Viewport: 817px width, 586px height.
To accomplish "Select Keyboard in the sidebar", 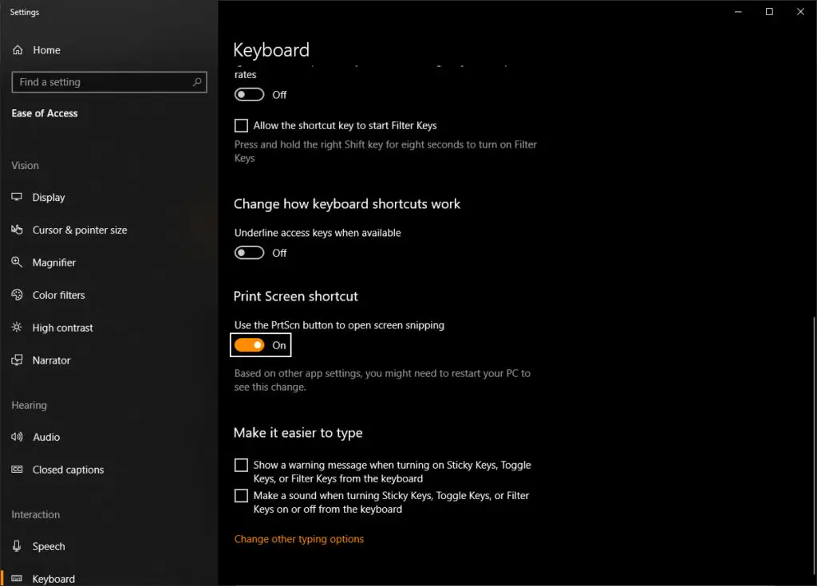I will point(53,579).
